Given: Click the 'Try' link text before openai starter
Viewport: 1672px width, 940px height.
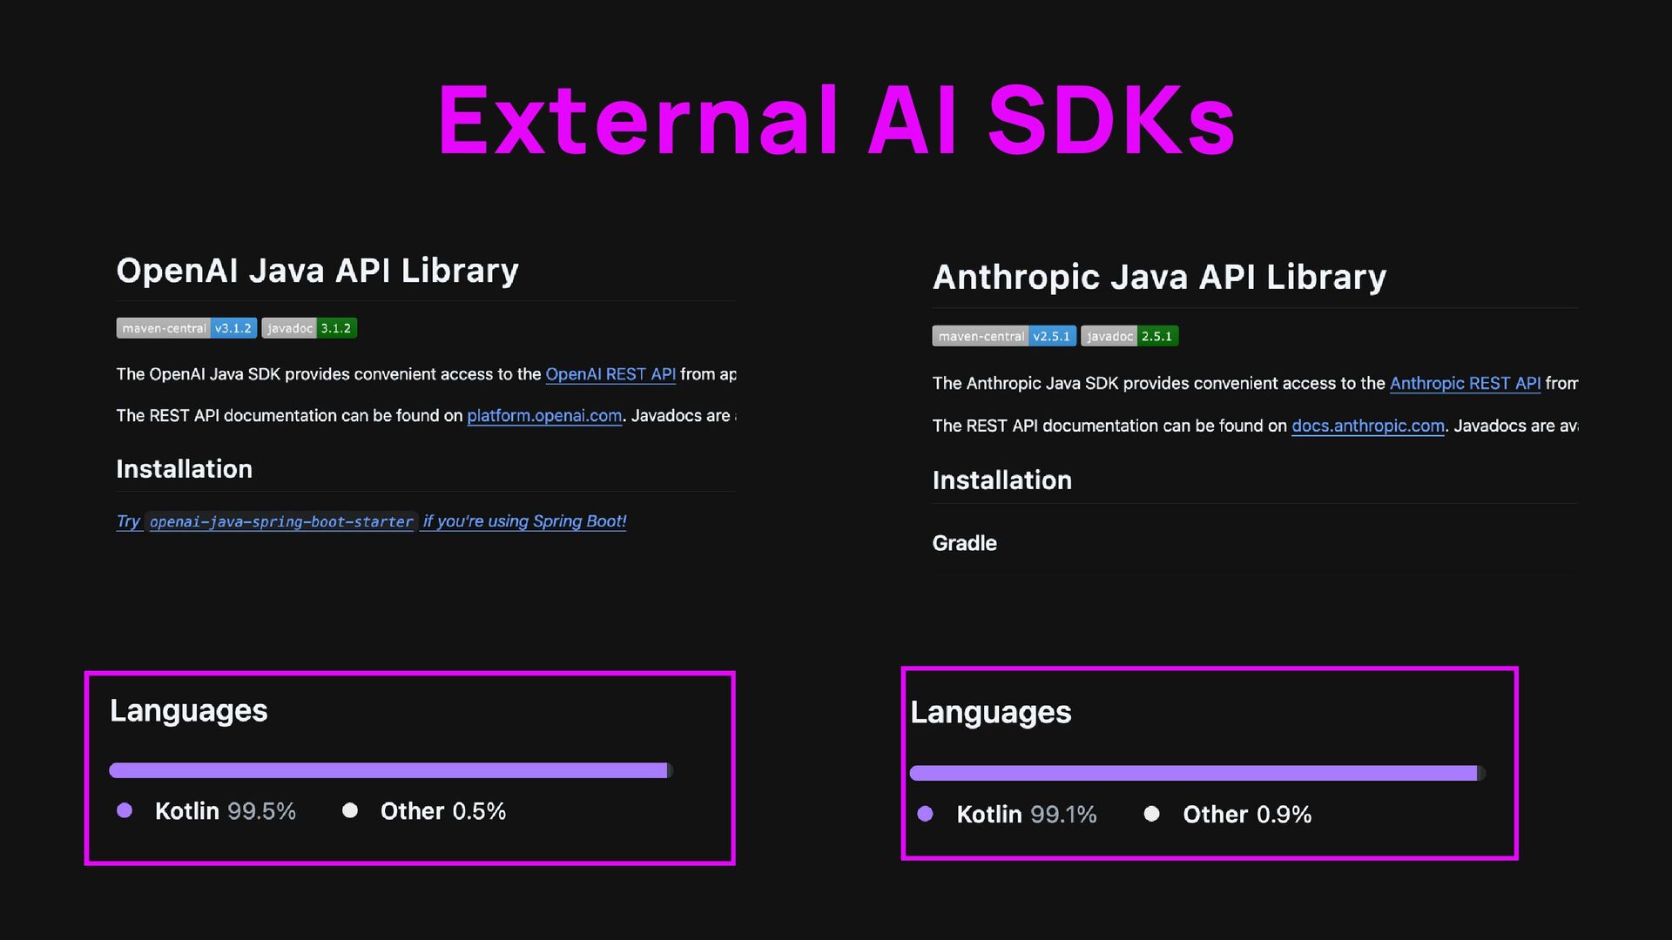Looking at the screenshot, I should tap(128, 521).
